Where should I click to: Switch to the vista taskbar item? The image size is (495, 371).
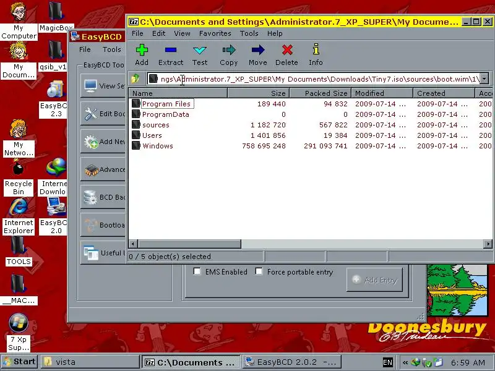(x=90, y=362)
